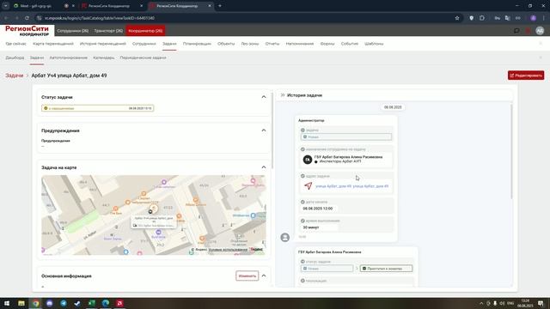Click the history panel vertical scrollbar
The width and height of the screenshot is (550, 309).
pyautogui.click(x=511, y=151)
